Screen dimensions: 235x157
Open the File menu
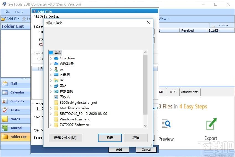[x=7, y=12]
